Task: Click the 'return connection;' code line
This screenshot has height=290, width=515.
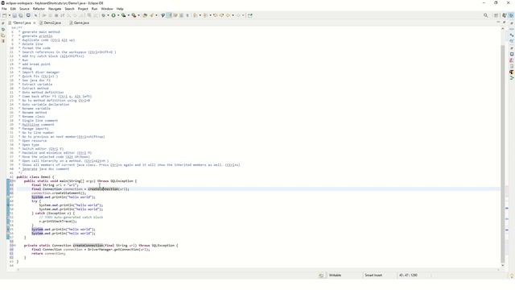Action: pyautogui.click(x=48, y=254)
